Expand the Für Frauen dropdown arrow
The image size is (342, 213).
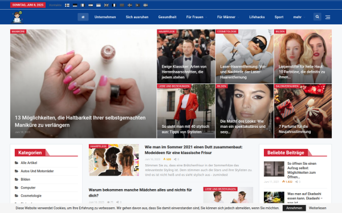click(206, 17)
